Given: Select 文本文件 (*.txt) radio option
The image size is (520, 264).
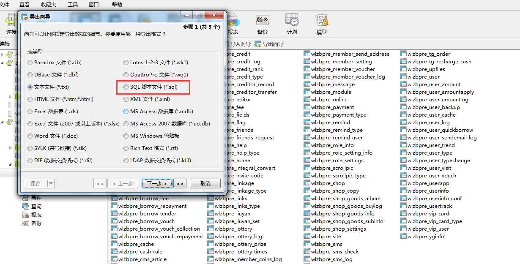Looking at the screenshot, I should point(48,87).
